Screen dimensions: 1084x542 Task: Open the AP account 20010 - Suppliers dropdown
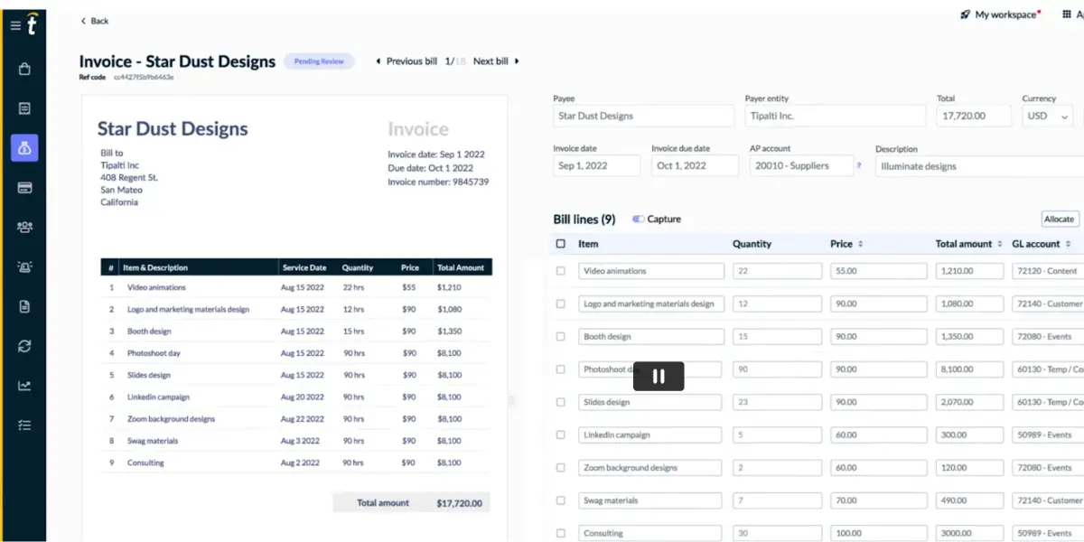pos(801,166)
